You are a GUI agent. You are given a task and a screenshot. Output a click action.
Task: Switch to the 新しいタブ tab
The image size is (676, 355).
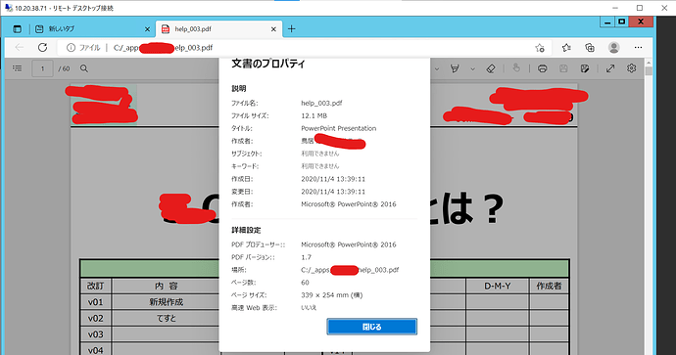pos(61,29)
